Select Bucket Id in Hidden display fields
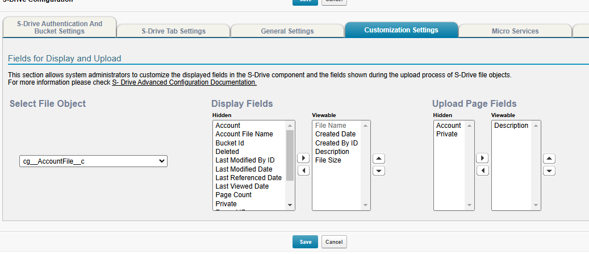Screen dimensions: 589x254 click(229, 143)
